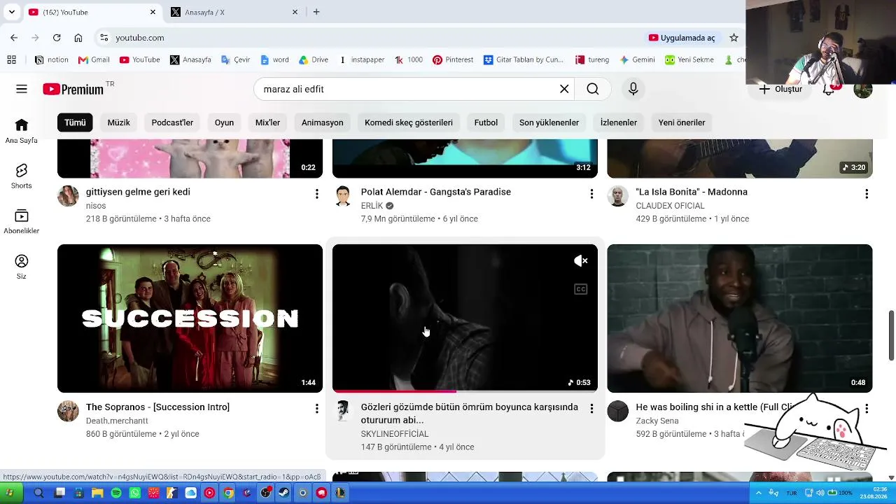Viewport: 896px width, 504px height.
Task: Go to YouTube Premium home logo
Action: tap(73, 89)
